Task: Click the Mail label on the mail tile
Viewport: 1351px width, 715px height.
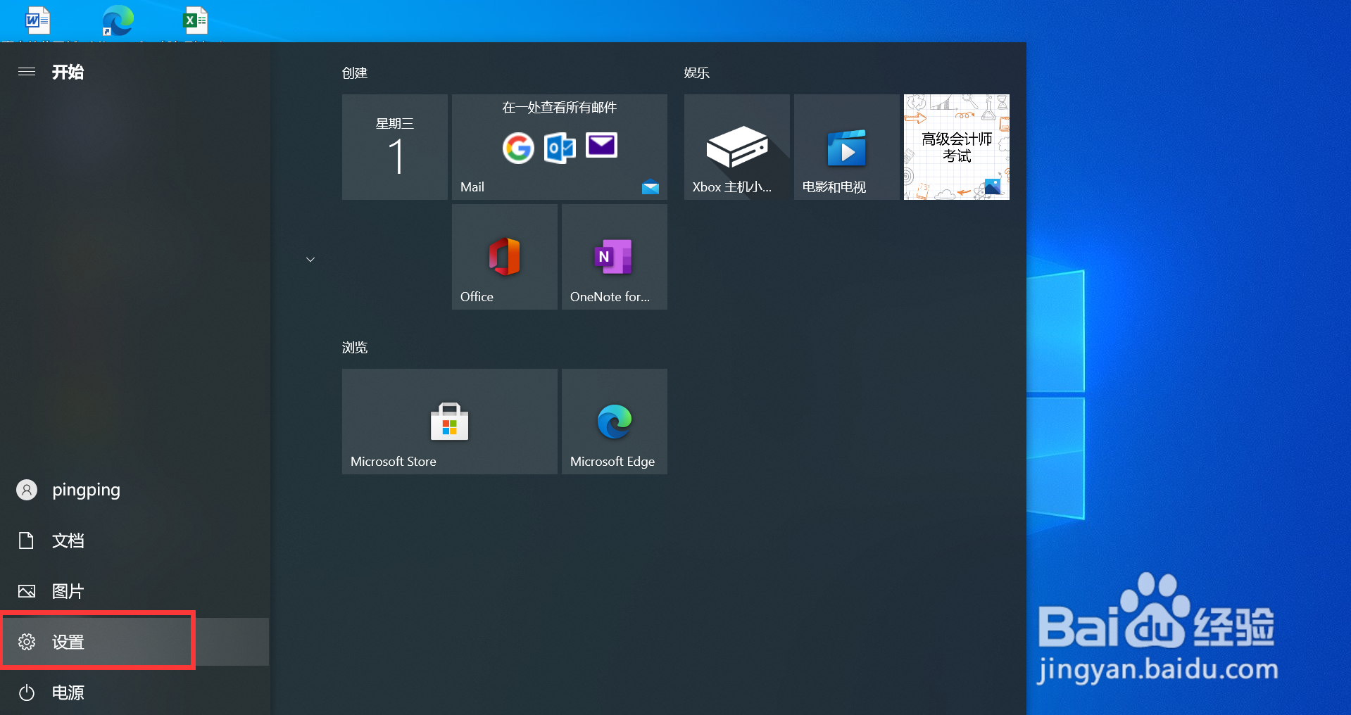Action: pyautogui.click(x=472, y=187)
